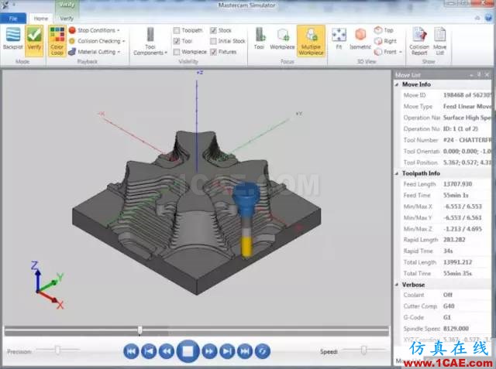Step forward in simulation
This screenshot has height=369, width=496.
point(209,351)
